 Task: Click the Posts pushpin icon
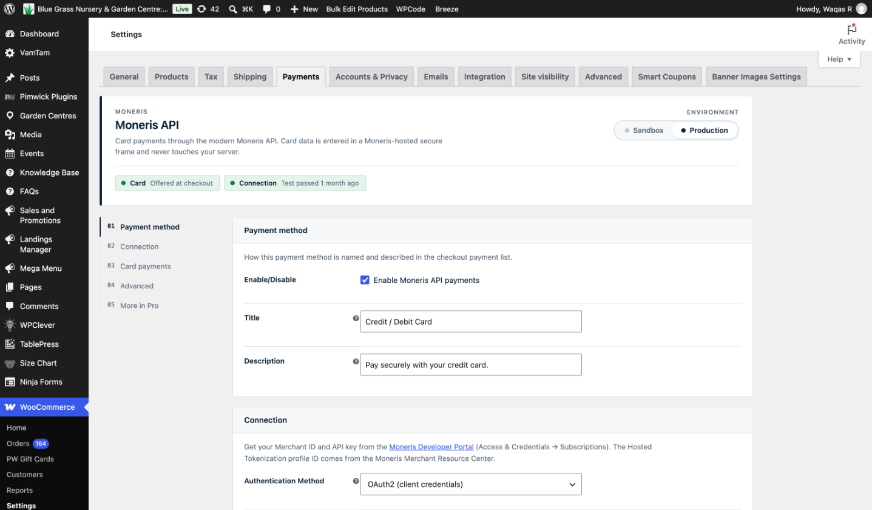pyautogui.click(x=10, y=78)
